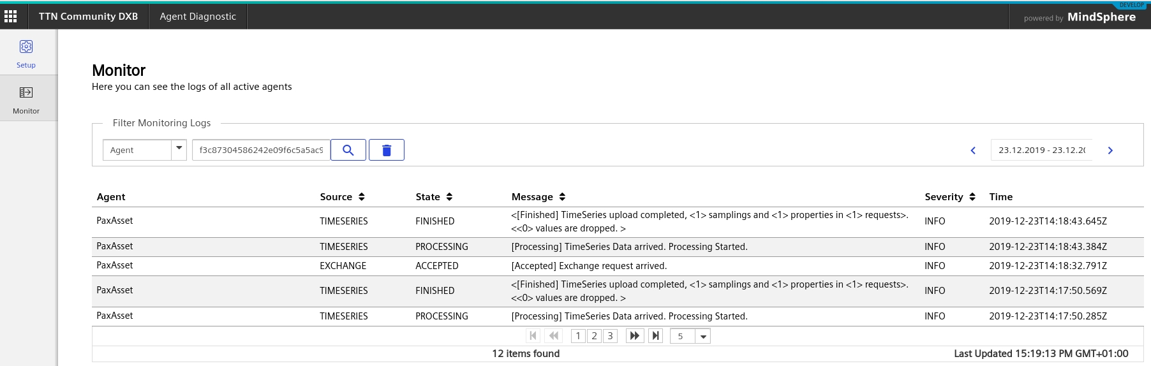1151x366 pixels.
Task: Open the Setup sidebar section
Action: coord(26,53)
